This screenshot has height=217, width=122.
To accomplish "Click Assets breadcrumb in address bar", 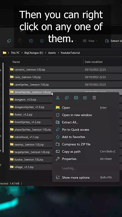I will click(52, 53).
